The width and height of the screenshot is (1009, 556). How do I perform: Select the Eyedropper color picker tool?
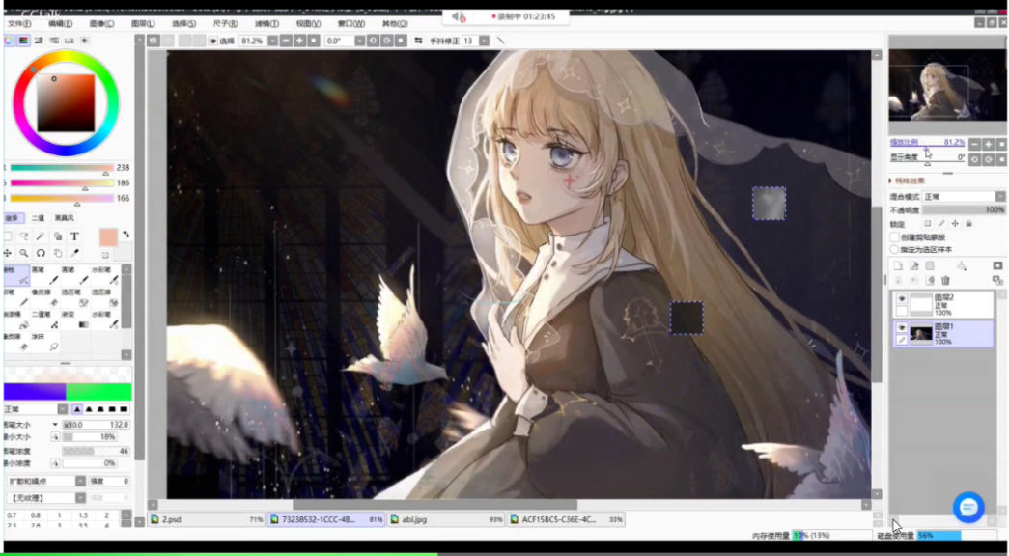tap(74, 253)
